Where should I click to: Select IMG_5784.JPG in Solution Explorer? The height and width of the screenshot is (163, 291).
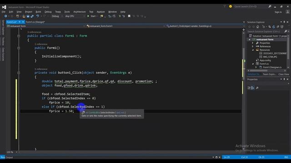tap(270, 57)
